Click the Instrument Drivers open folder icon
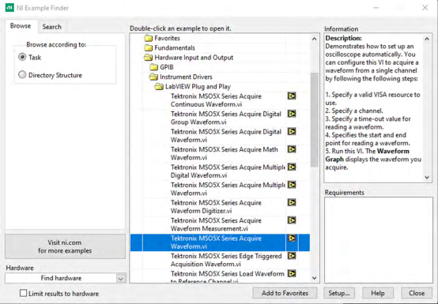The image size is (438, 304). (x=153, y=77)
